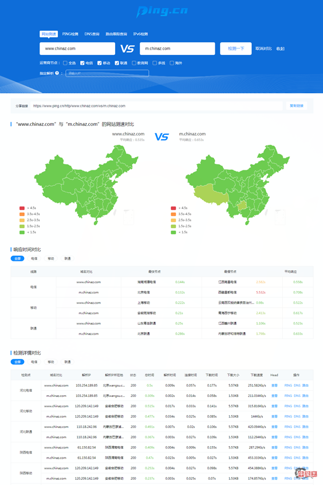Select 全部 filter under 响应时间对比
This screenshot has height=485, width=323.
(17, 259)
